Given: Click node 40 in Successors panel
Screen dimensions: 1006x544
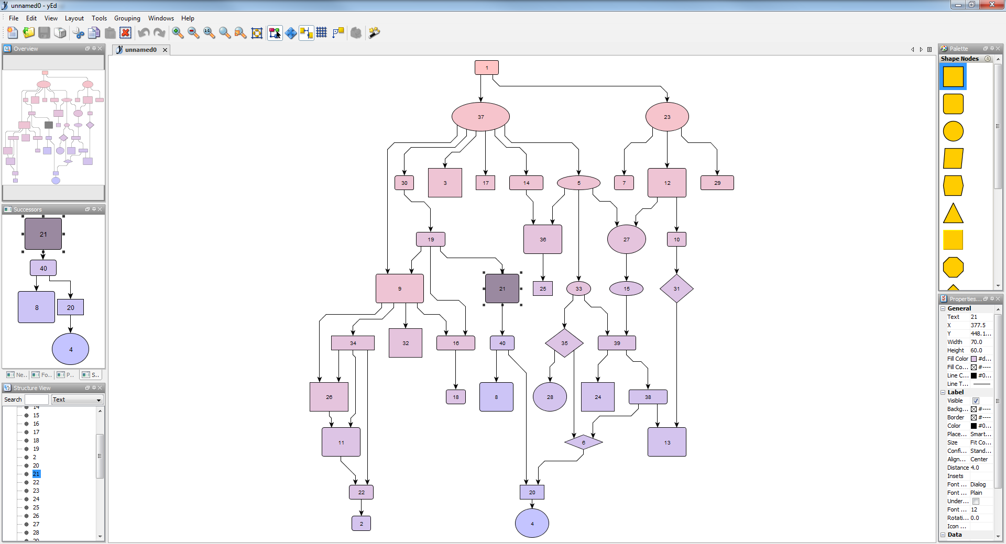Looking at the screenshot, I should [x=43, y=268].
